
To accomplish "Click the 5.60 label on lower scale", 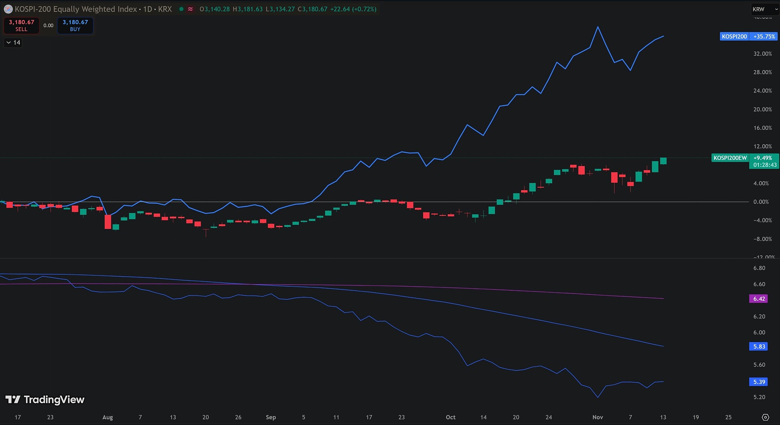I will pos(759,365).
